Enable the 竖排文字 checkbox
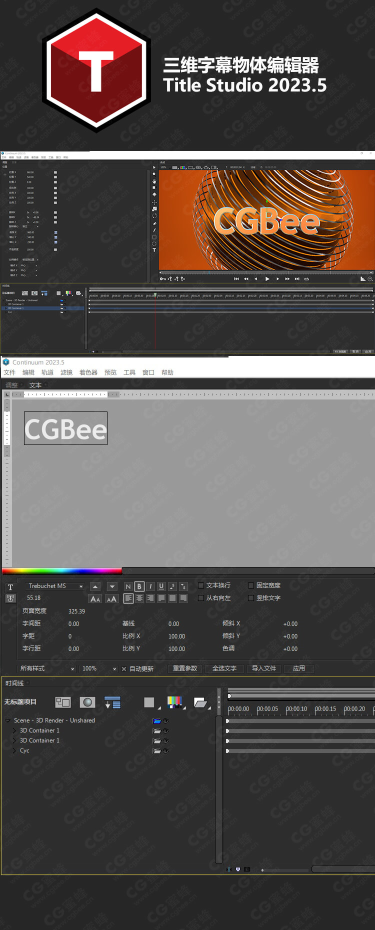Image resolution: width=375 pixels, height=930 pixels. tap(251, 598)
